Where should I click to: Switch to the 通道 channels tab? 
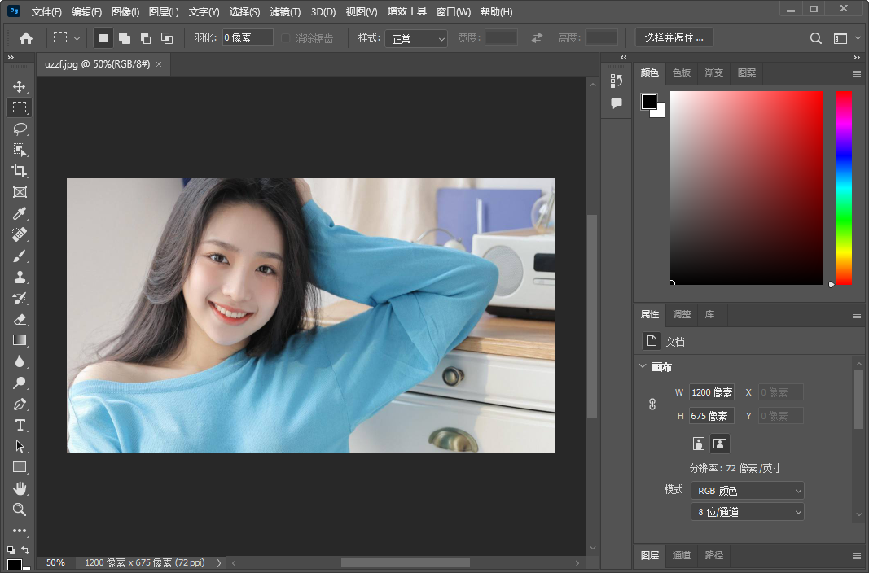click(x=681, y=555)
